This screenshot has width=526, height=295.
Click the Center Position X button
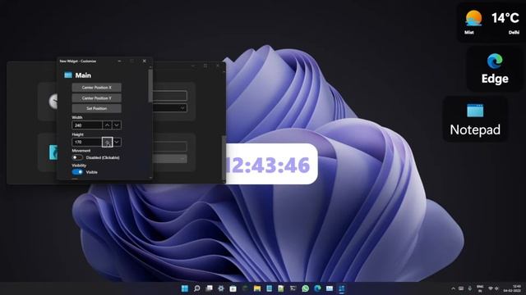pyautogui.click(x=97, y=88)
